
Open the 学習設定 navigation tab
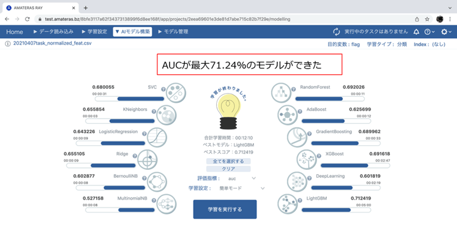pos(94,32)
